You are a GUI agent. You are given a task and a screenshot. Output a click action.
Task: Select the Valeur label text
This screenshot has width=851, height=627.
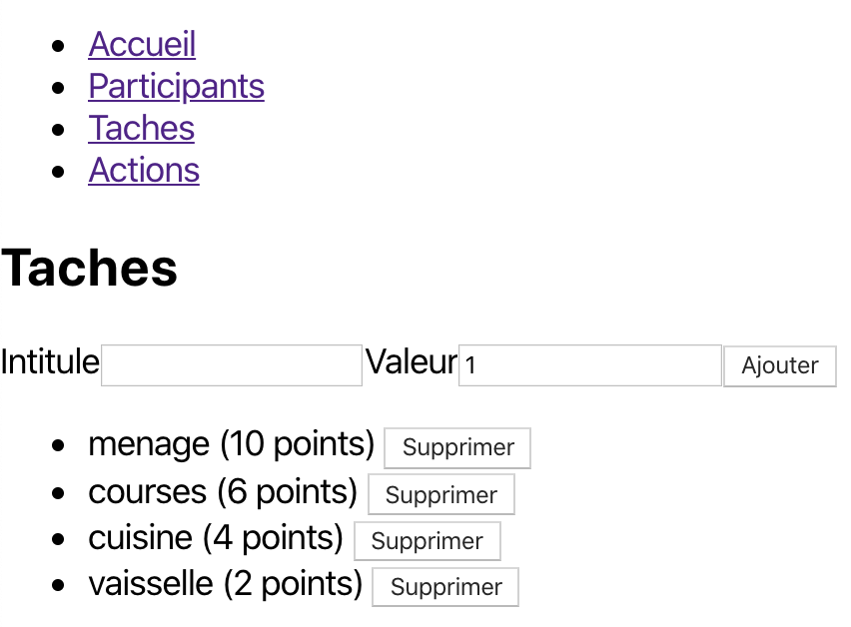[411, 361]
